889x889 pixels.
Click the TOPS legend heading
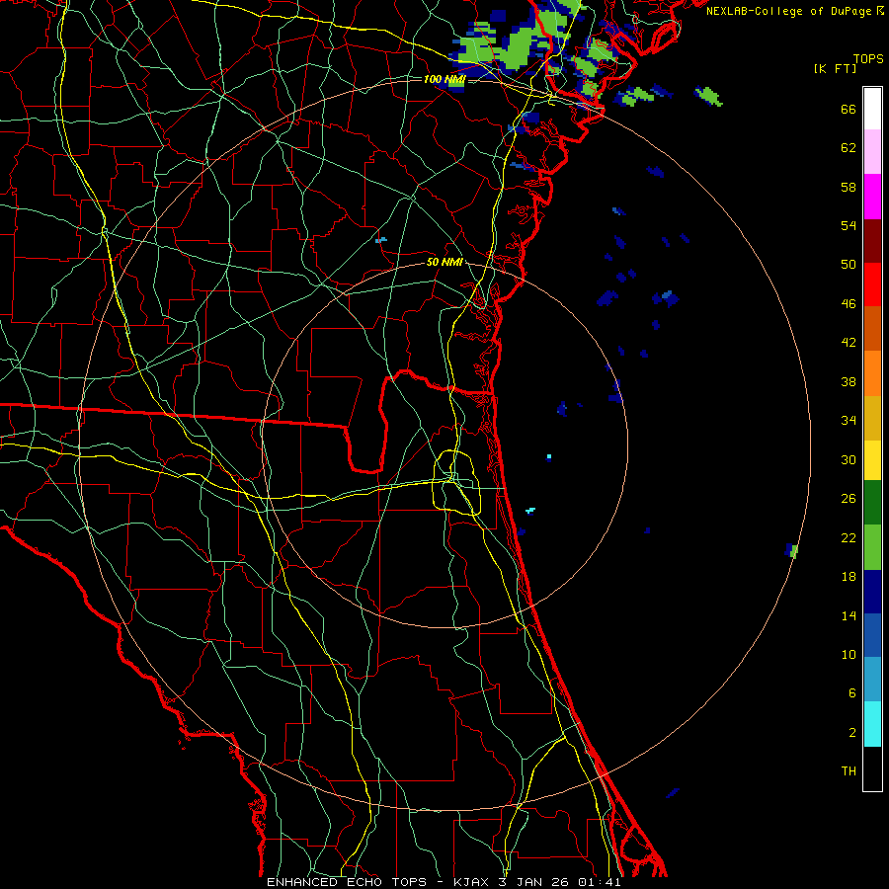coord(868,58)
